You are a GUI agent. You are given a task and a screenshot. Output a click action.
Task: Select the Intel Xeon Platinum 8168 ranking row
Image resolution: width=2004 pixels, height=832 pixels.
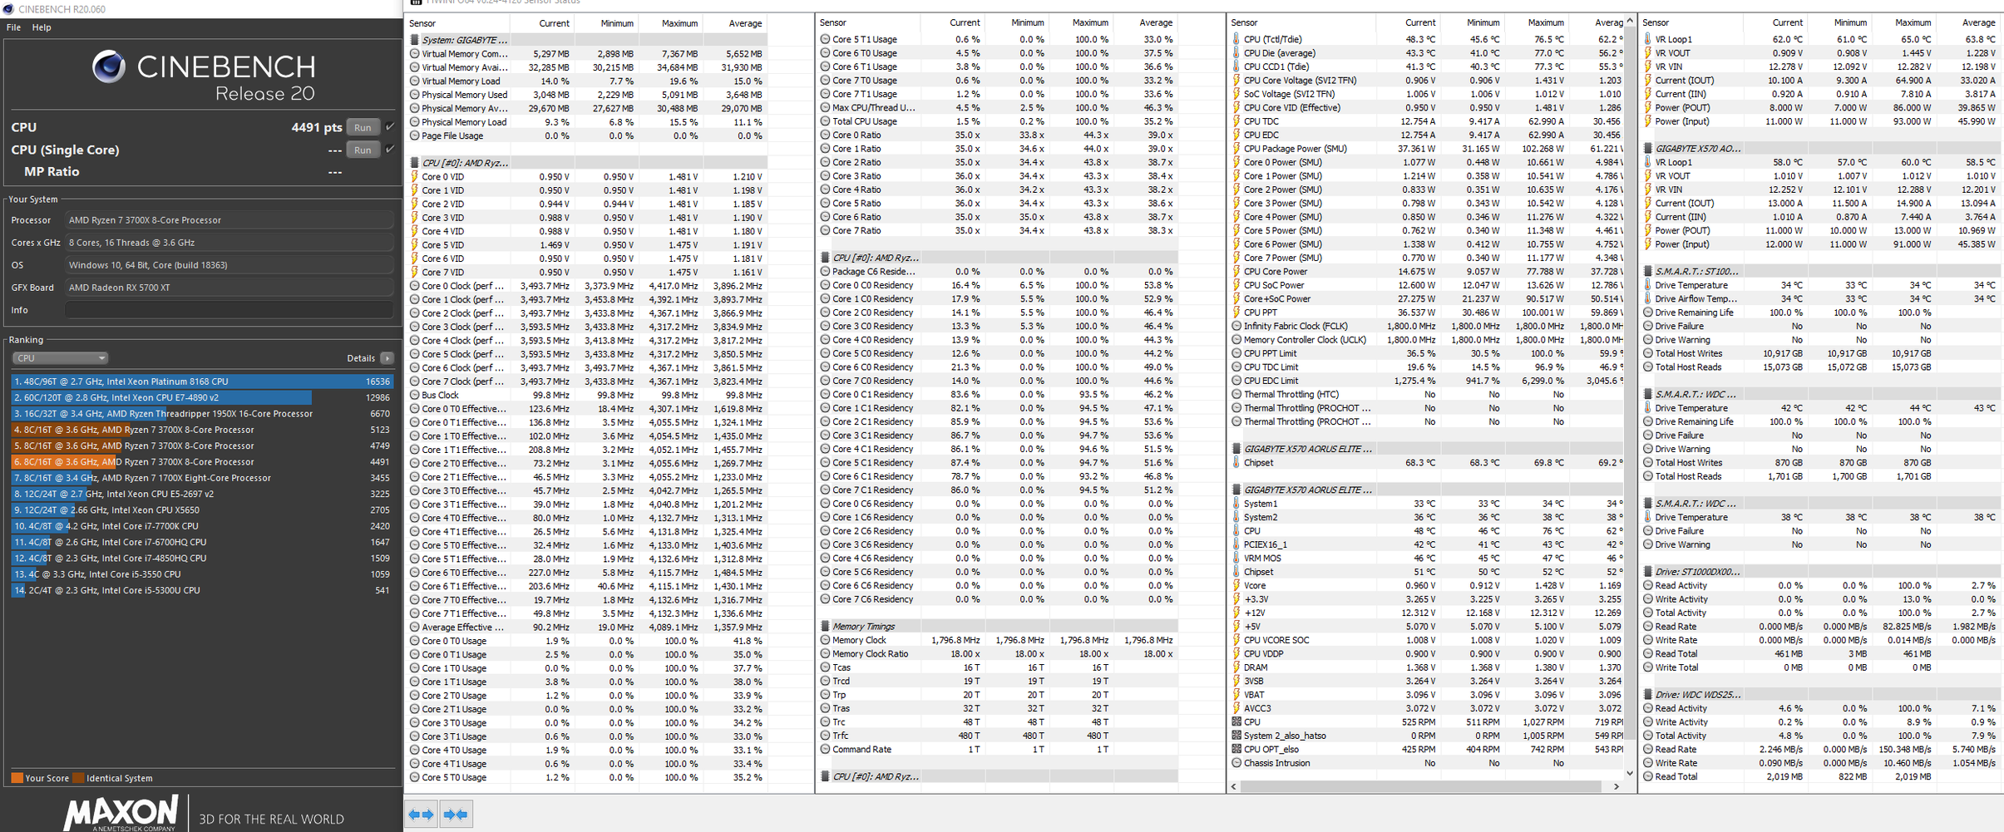pyautogui.click(x=202, y=382)
